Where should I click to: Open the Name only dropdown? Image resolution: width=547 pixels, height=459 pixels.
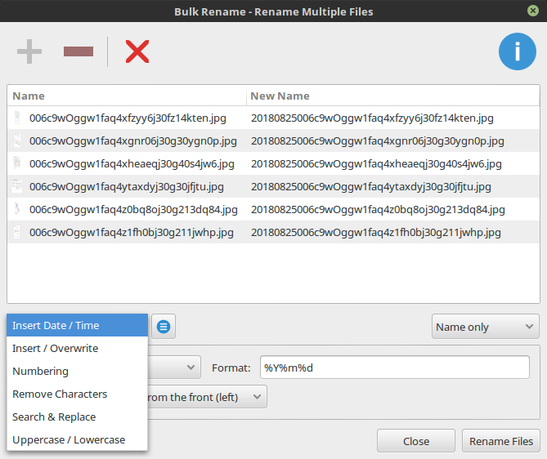[x=485, y=327]
